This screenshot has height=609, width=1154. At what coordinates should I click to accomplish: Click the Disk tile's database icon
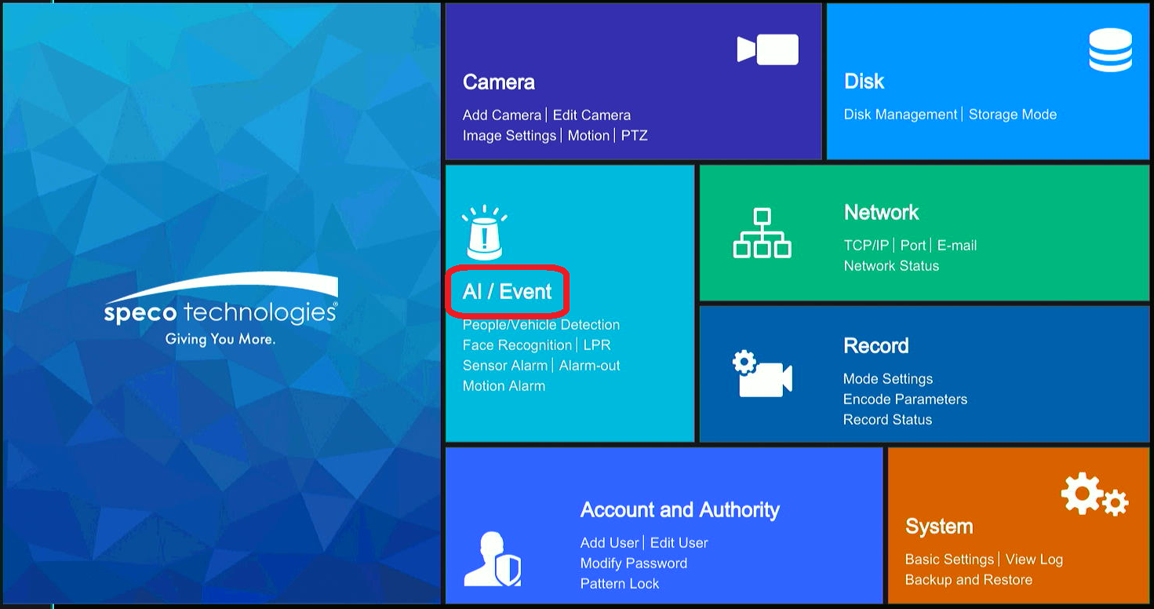tap(1111, 49)
